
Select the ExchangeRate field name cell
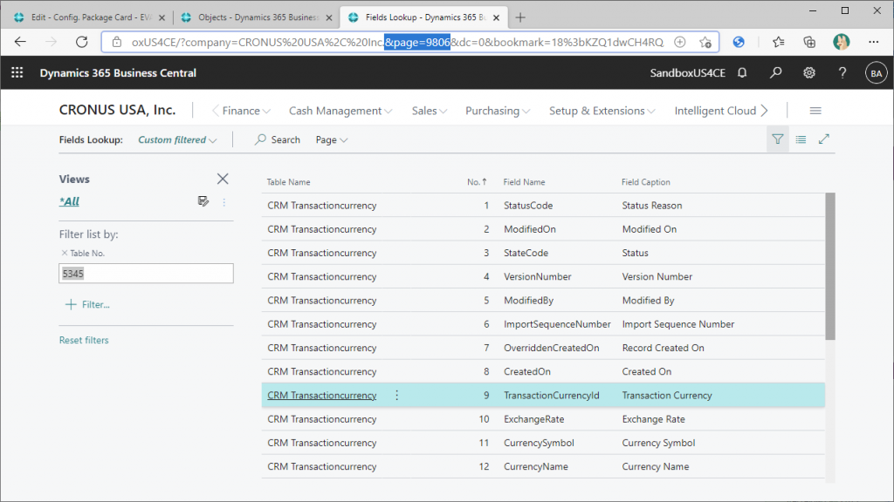533,419
